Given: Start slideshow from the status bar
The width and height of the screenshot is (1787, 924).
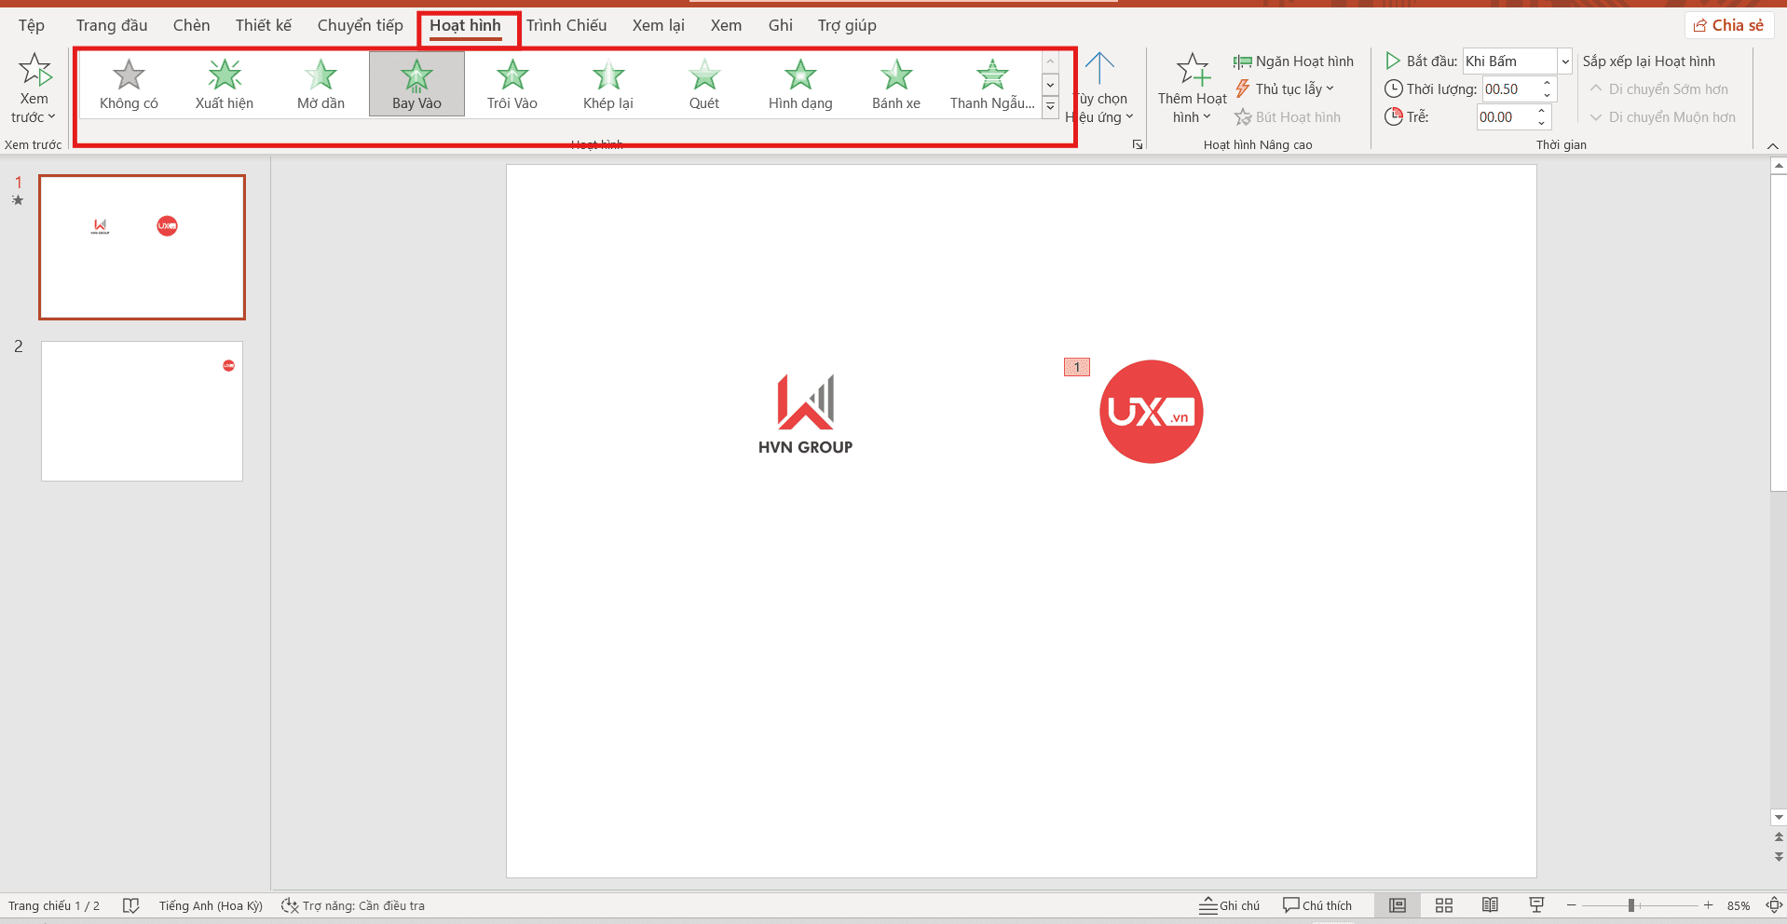Looking at the screenshot, I should pos(1535,904).
